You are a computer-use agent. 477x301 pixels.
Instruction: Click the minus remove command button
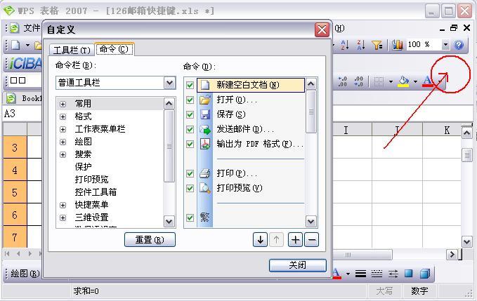311,240
